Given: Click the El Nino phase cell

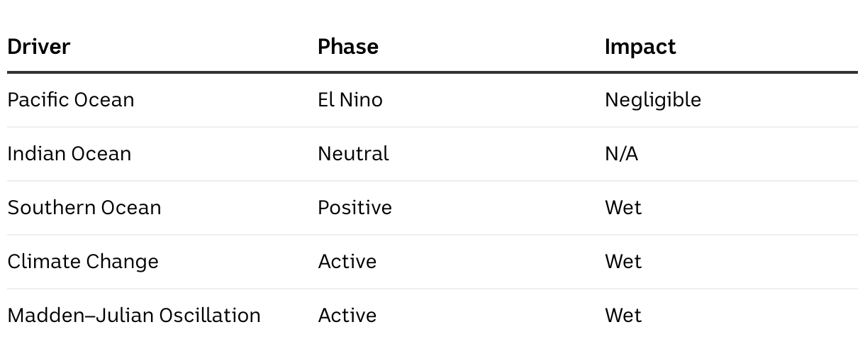Looking at the screenshot, I should coord(350,100).
